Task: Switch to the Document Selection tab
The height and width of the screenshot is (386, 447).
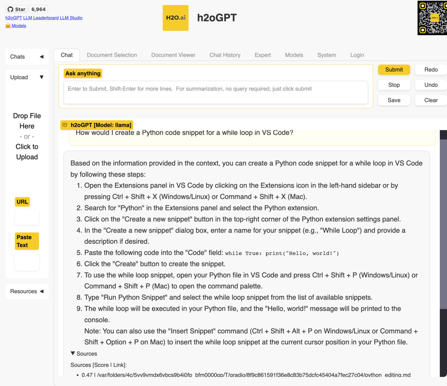Action: tap(112, 55)
